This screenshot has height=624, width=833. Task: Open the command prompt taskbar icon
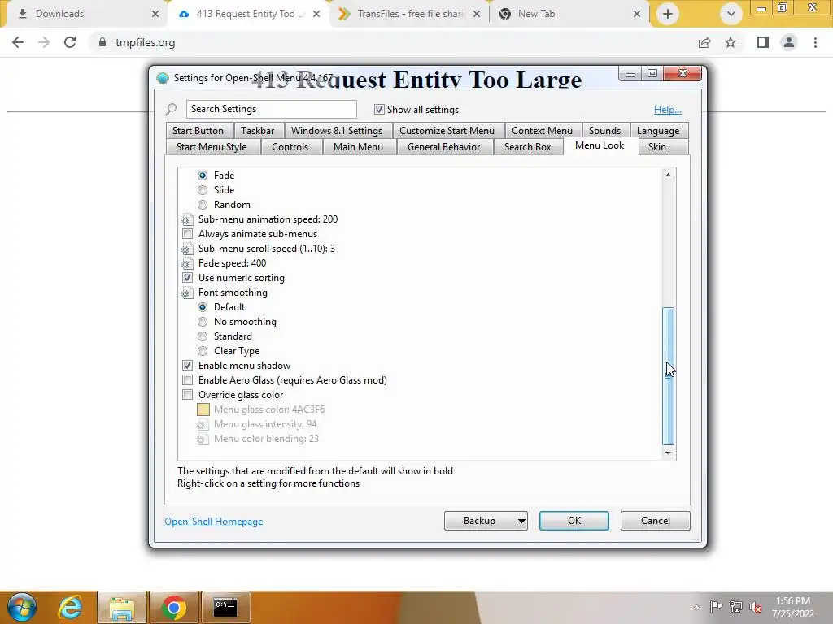[225, 608]
